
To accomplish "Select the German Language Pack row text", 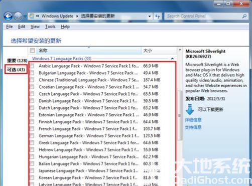I will pos(89,136).
